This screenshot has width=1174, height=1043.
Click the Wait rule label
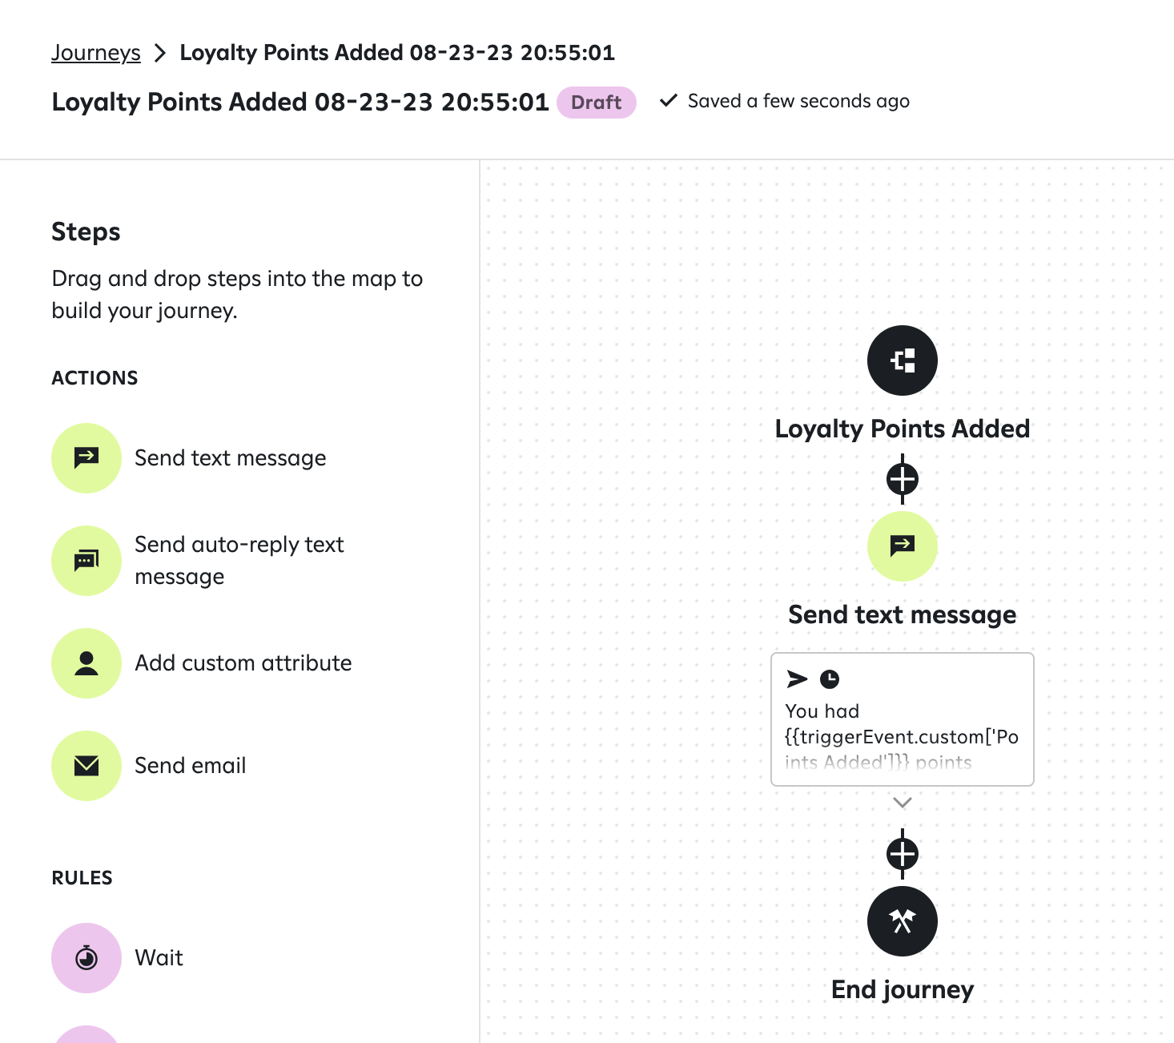(x=159, y=958)
